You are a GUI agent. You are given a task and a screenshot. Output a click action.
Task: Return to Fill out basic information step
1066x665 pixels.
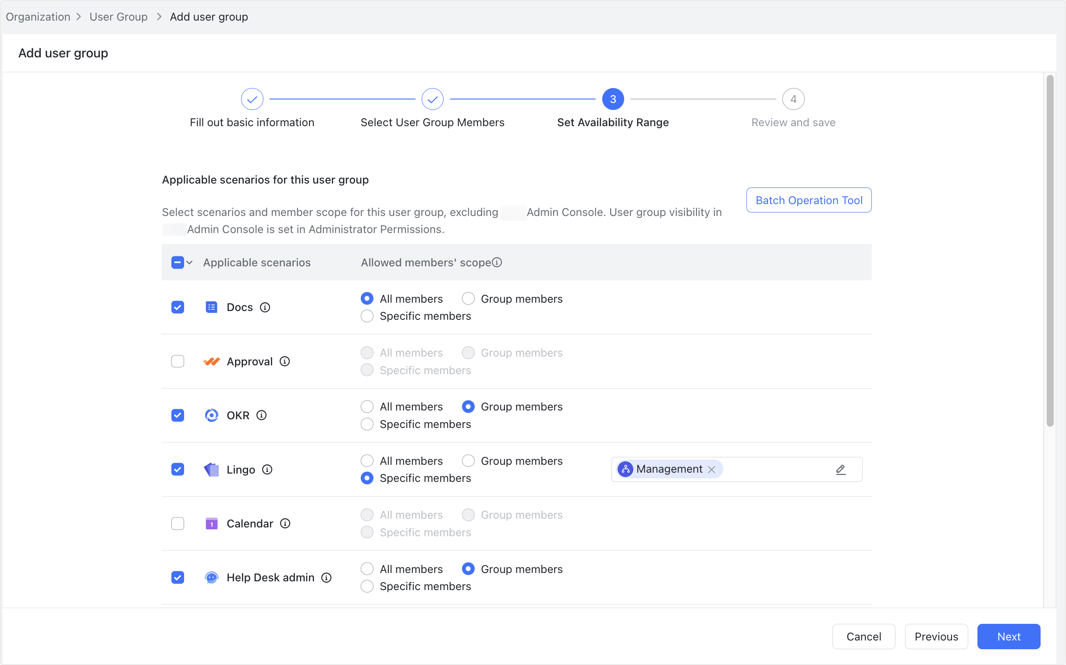252,99
